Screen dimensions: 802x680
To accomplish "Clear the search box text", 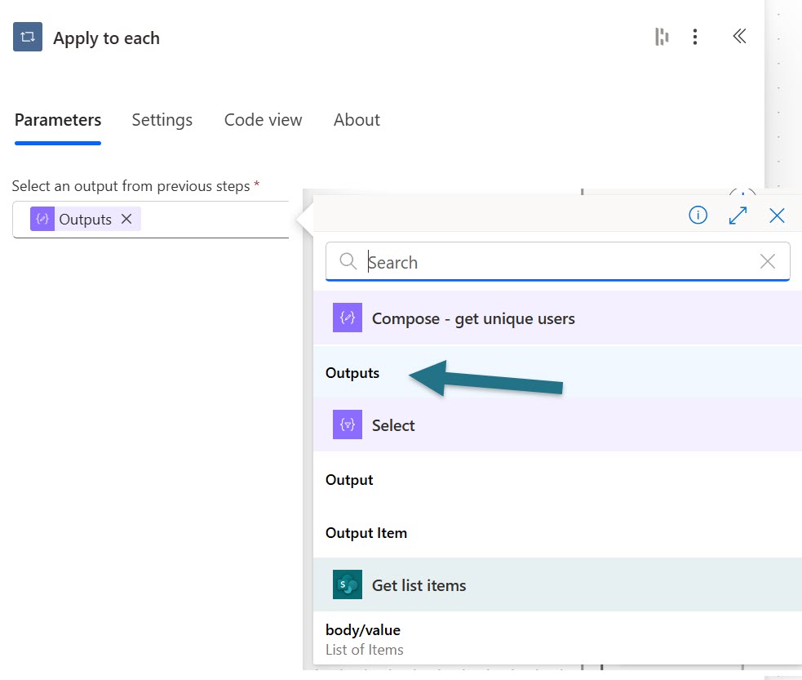I will coord(768,261).
